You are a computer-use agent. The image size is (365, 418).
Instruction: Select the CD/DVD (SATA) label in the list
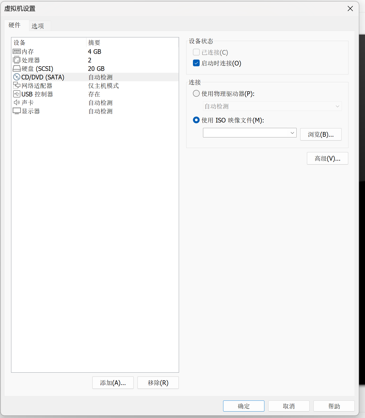click(x=43, y=77)
